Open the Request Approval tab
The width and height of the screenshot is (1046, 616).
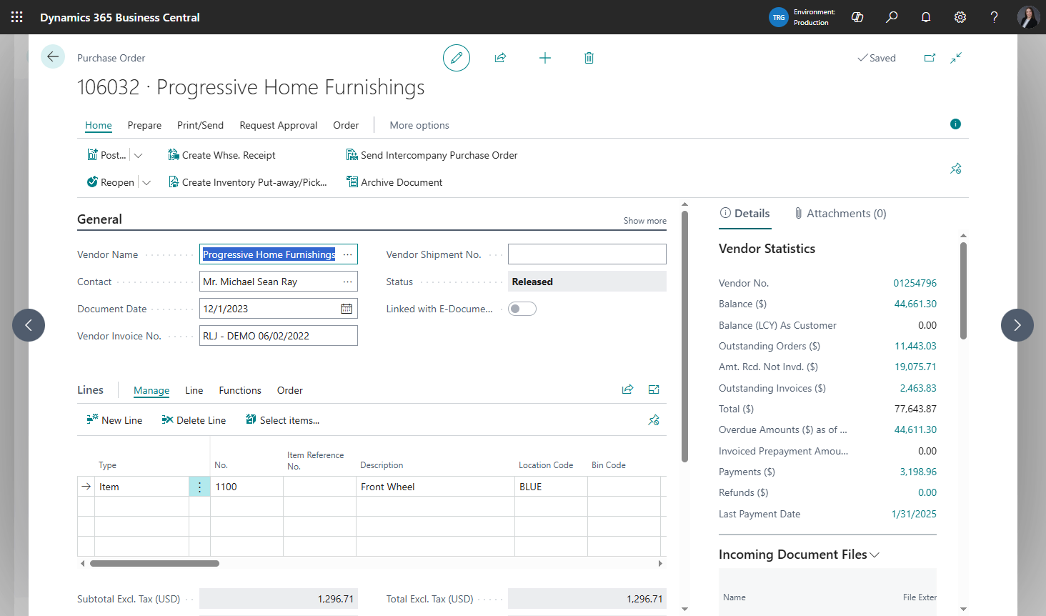point(279,125)
